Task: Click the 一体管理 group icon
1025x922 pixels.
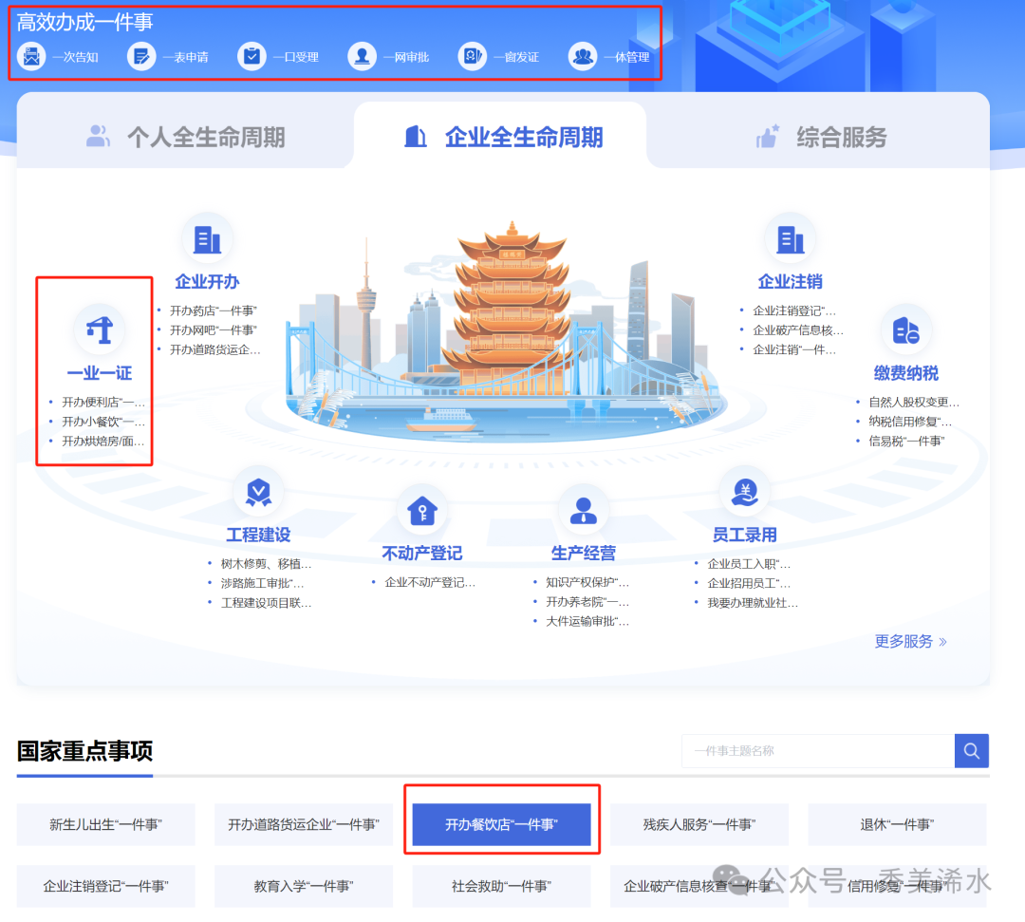Action: click(x=583, y=56)
